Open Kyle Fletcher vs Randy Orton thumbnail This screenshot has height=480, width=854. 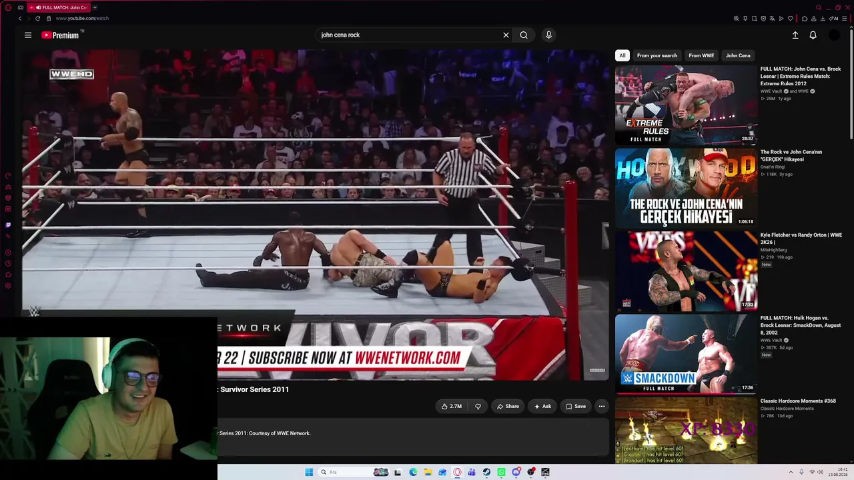click(686, 271)
